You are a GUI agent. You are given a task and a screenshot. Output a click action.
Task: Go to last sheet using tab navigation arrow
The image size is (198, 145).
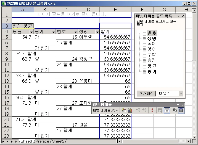point(16,141)
